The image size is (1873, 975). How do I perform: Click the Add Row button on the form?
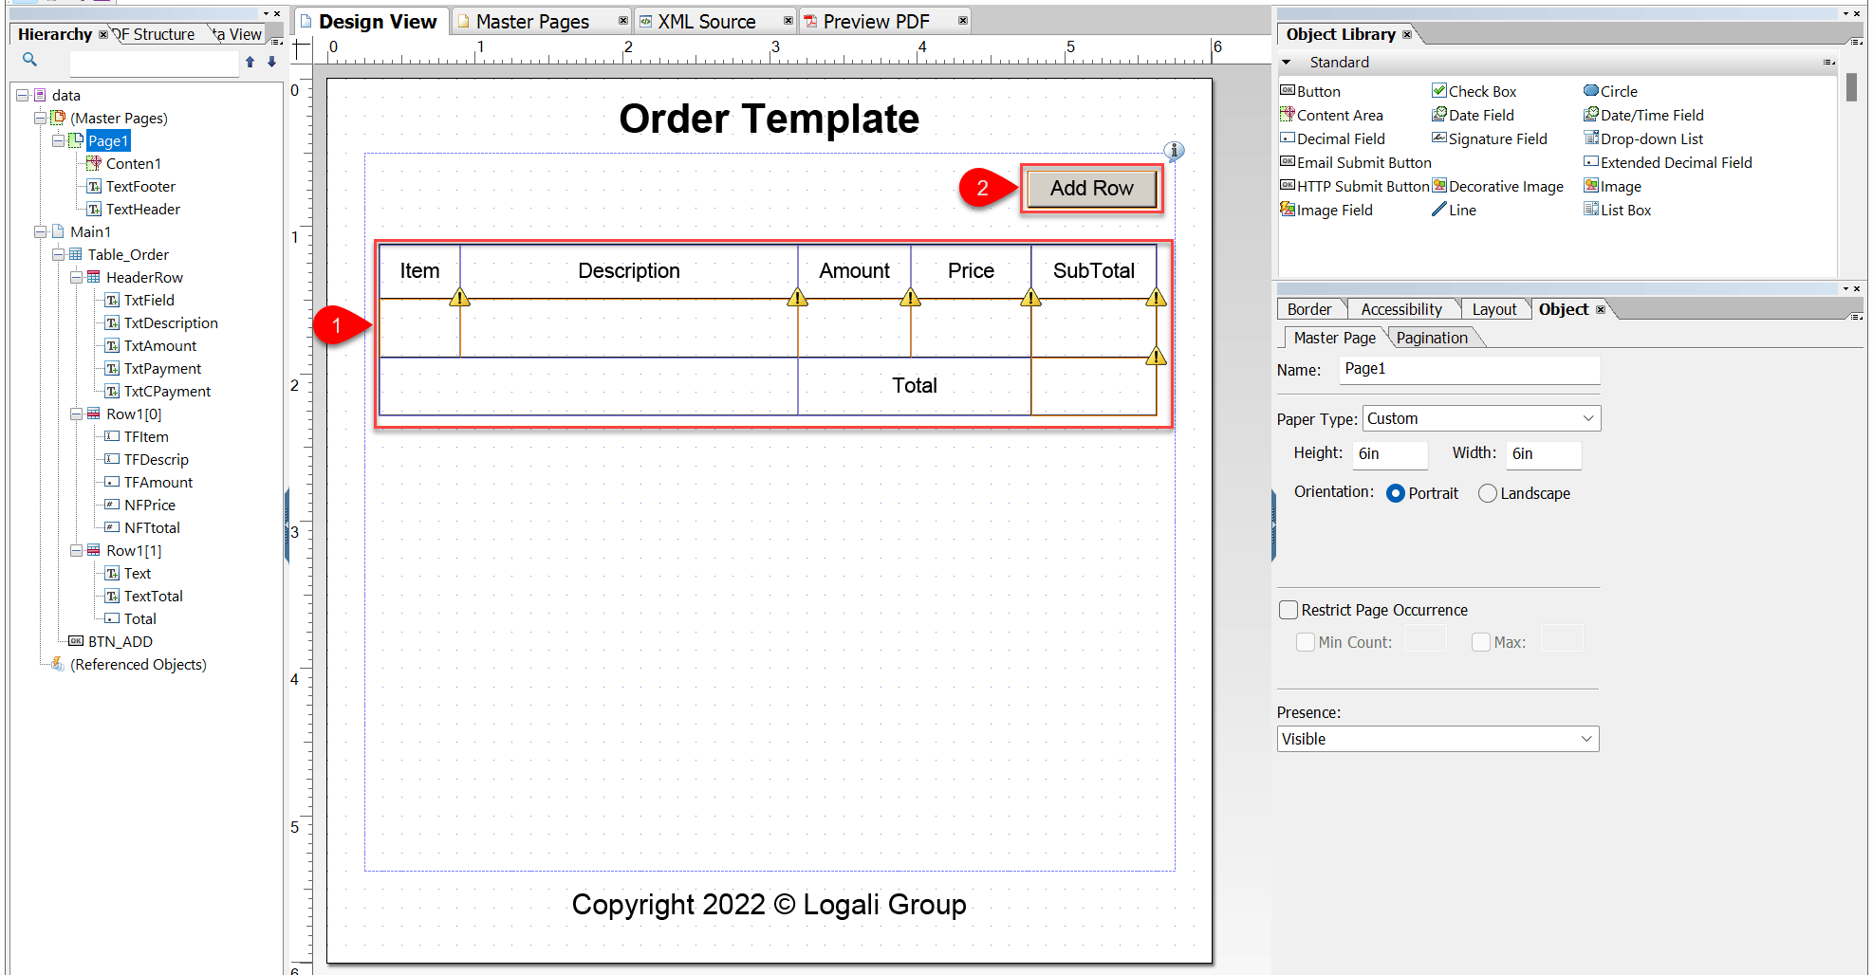tap(1090, 188)
